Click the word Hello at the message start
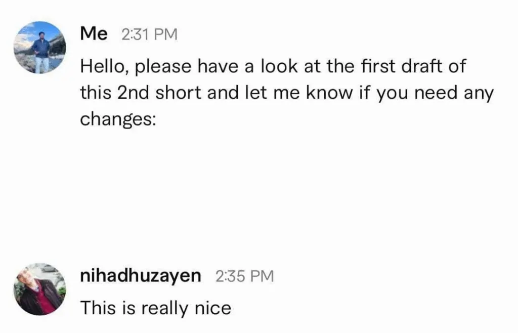518x333 pixels. [99, 66]
